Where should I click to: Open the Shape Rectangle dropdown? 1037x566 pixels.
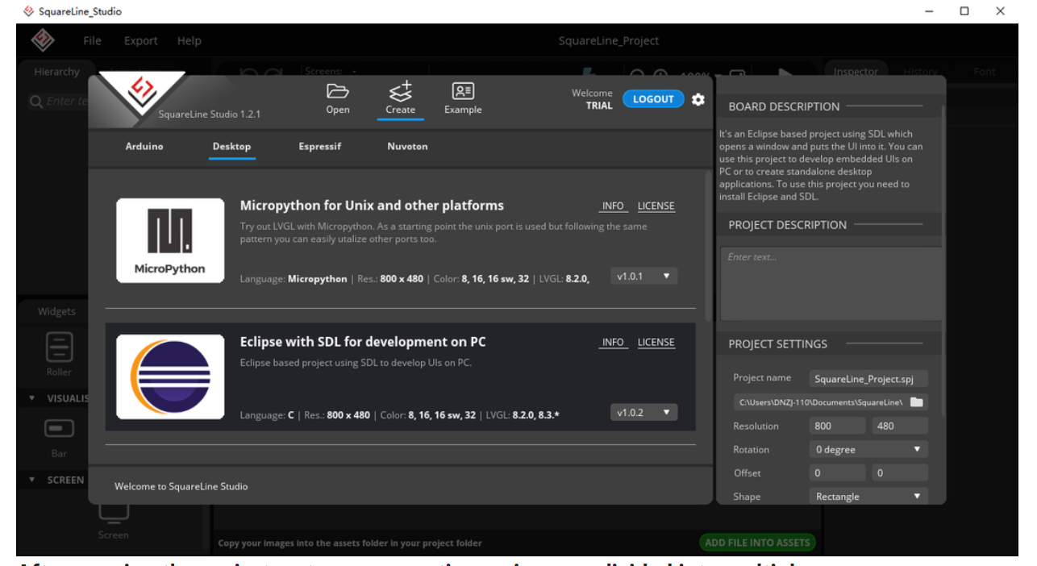coord(868,497)
